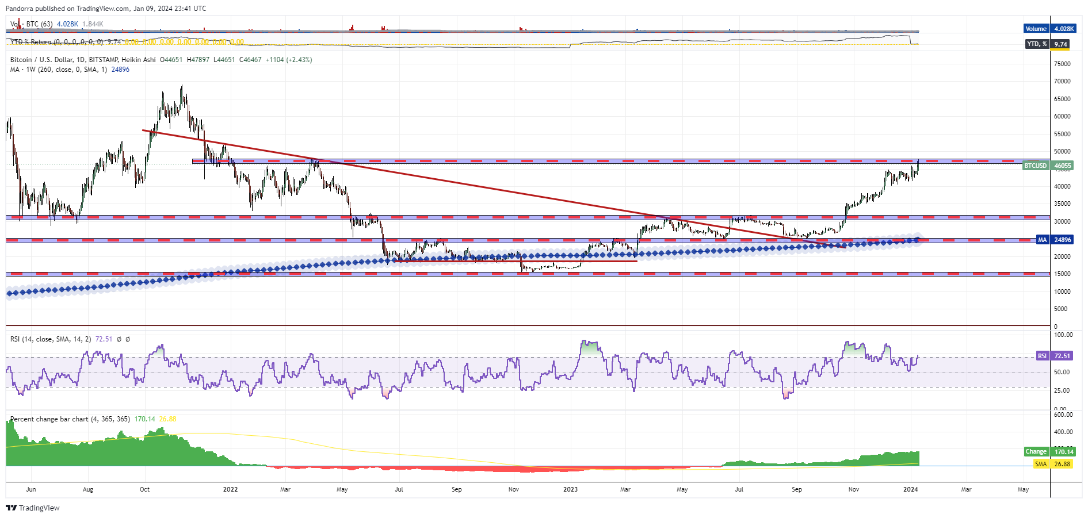Image resolution: width=1088 pixels, height=518 pixels.
Task: Click the dashed support zone at 15000
Action: point(528,274)
